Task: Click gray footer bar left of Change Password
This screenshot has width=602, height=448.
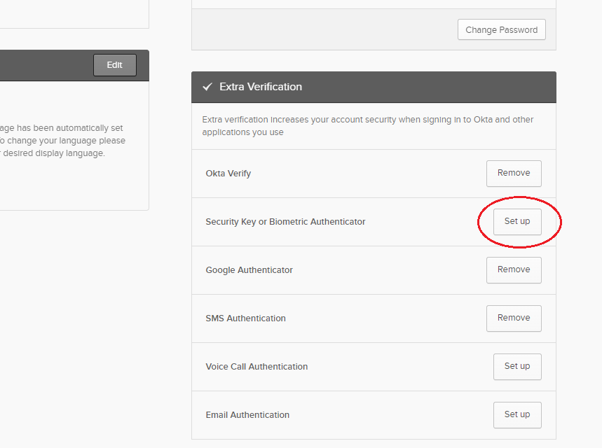Action: (x=322, y=30)
